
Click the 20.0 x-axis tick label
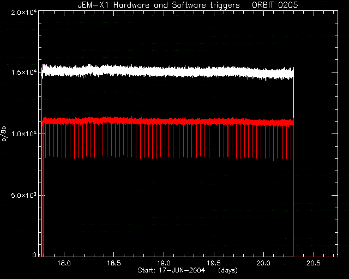[263, 263]
